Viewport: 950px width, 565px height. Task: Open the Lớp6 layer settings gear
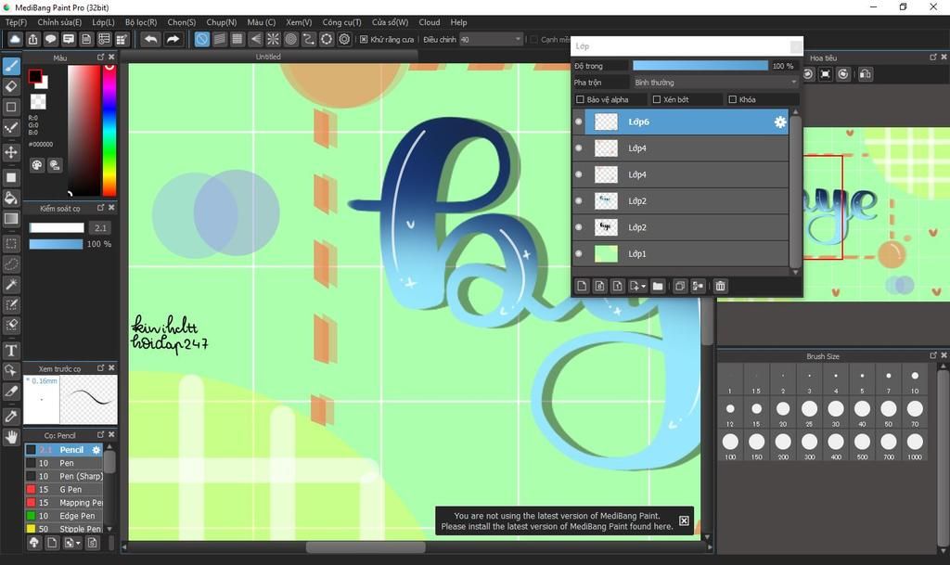(x=779, y=122)
